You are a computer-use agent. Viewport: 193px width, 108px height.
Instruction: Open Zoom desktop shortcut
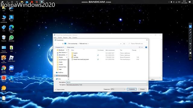pos(11,69)
